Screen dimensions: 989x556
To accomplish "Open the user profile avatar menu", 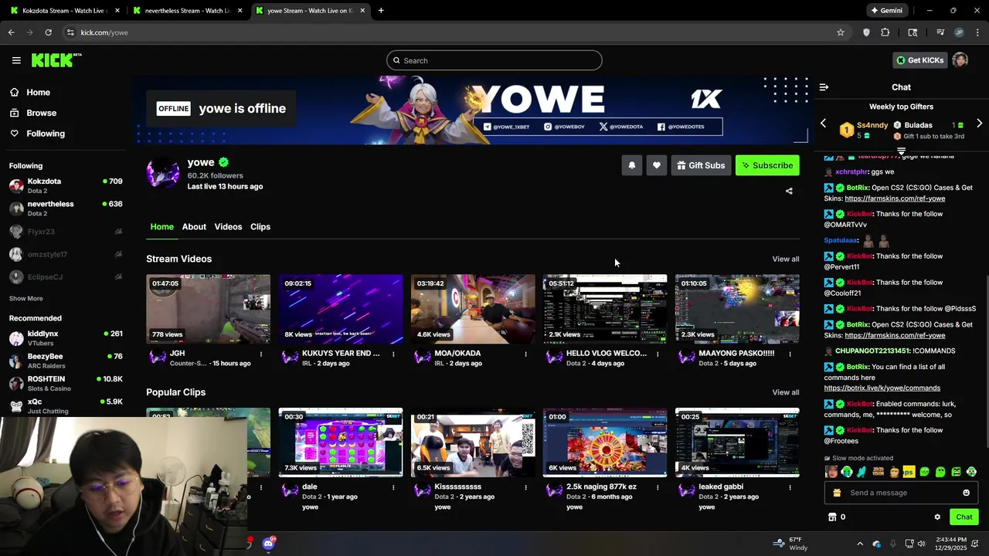I will click(960, 60).
